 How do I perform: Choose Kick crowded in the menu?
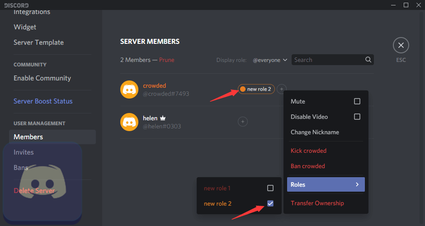[308, 151]
